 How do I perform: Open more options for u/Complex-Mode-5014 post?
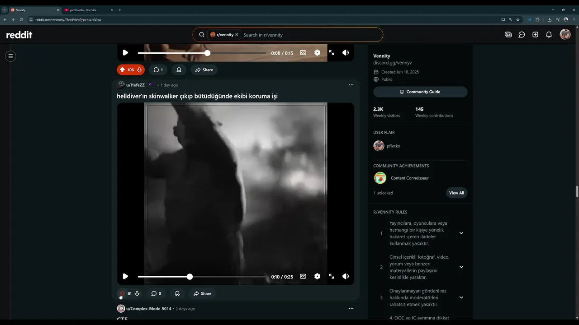point(351,309)
